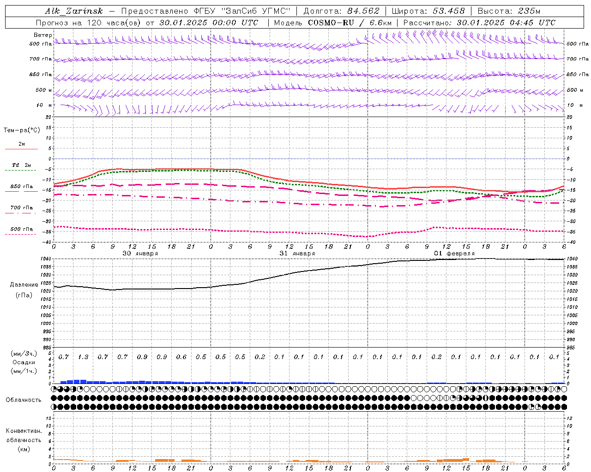Click the 3-hour precipitation value '0.6'
591x472 pixels.
pos(181,357)
